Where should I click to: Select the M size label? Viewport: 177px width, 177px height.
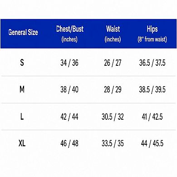(22, 89)
